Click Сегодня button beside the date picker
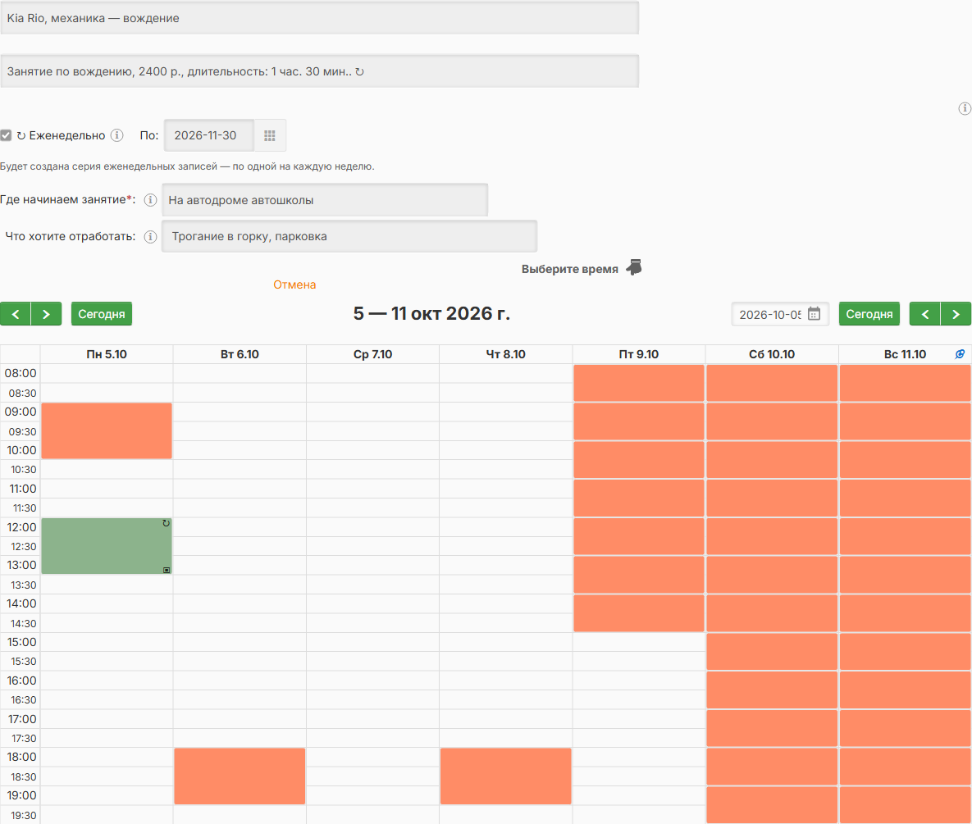The height and width of the screenshot is (824, 972). (869, 314)
